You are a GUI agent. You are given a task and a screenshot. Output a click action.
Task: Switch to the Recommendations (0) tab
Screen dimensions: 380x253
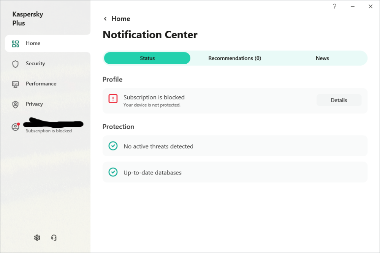[234, 58]
